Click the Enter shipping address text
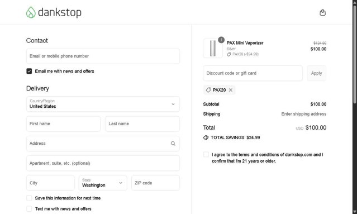357x214 pixels. tap(304, 114)
